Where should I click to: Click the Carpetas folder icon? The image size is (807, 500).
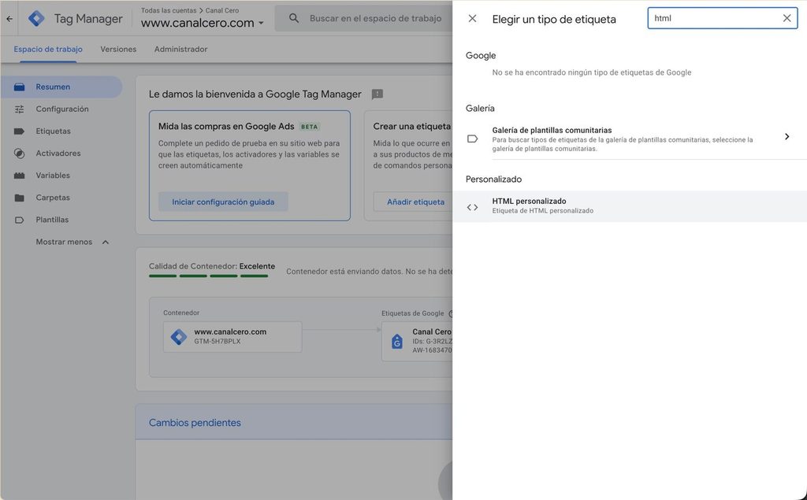(19, 198)
